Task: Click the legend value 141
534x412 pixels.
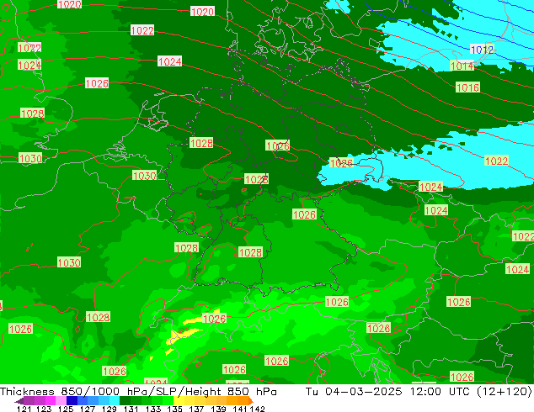Action: 240,409
